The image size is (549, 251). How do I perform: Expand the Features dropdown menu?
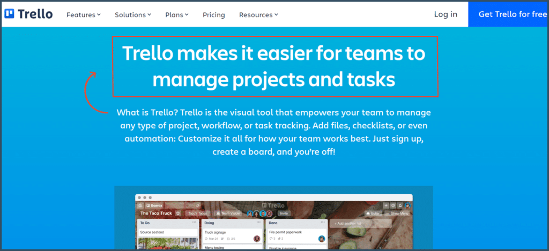point(84,14)
